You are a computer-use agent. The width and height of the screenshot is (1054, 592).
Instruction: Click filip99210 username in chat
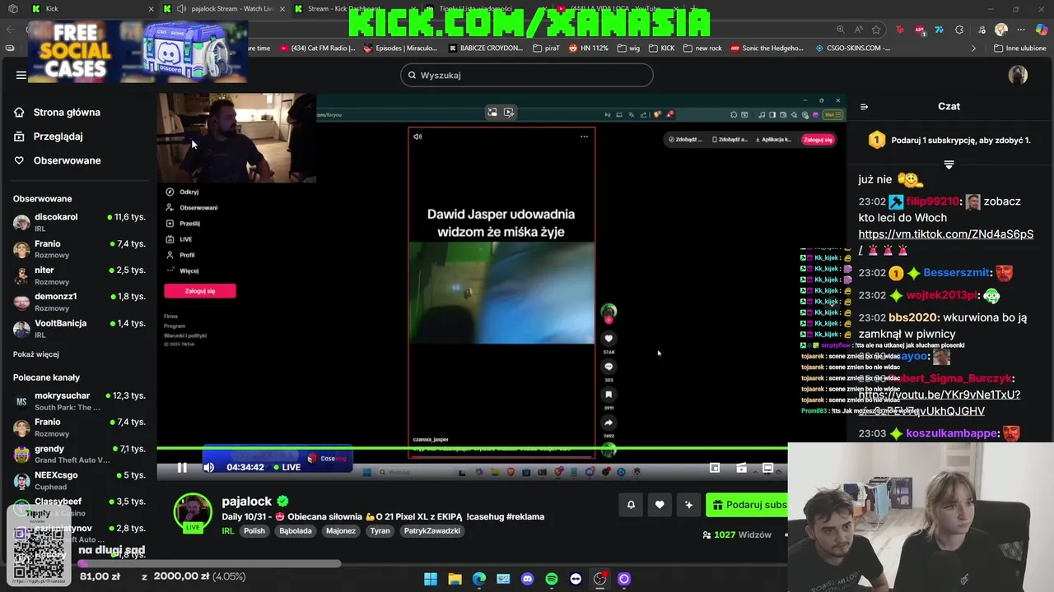tap(932, 201)
